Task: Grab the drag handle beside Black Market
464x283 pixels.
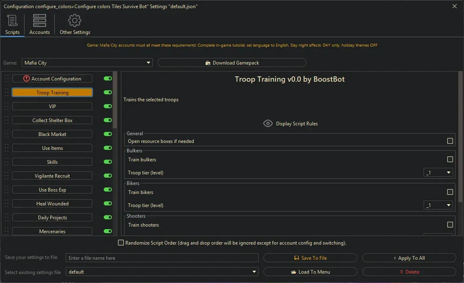Action: click(7, 134)
